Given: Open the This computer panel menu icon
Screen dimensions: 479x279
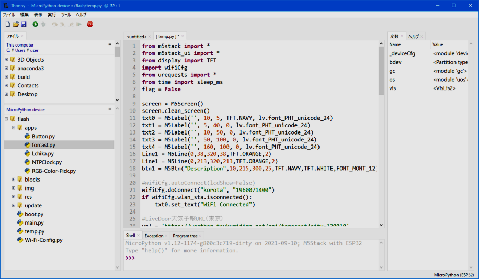Looking at the screenshot, I should click(x=110, y=44).
